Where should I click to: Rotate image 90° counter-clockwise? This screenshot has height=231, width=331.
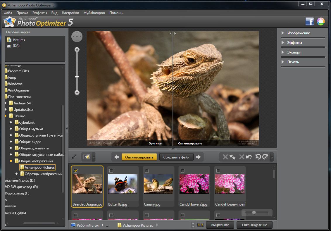[x=258, y=157]
